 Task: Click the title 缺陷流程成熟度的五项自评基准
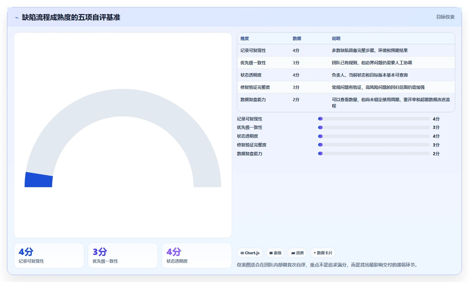pyautogui.click(x=71, y=17)
